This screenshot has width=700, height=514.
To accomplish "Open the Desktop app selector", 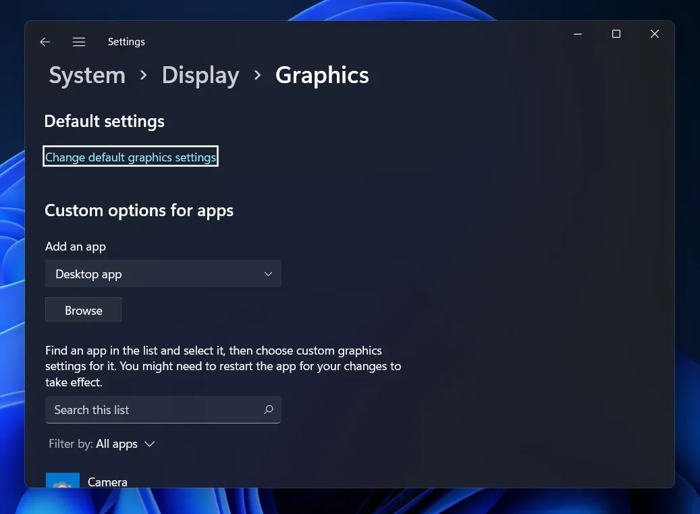I will [x=163, y=274].
